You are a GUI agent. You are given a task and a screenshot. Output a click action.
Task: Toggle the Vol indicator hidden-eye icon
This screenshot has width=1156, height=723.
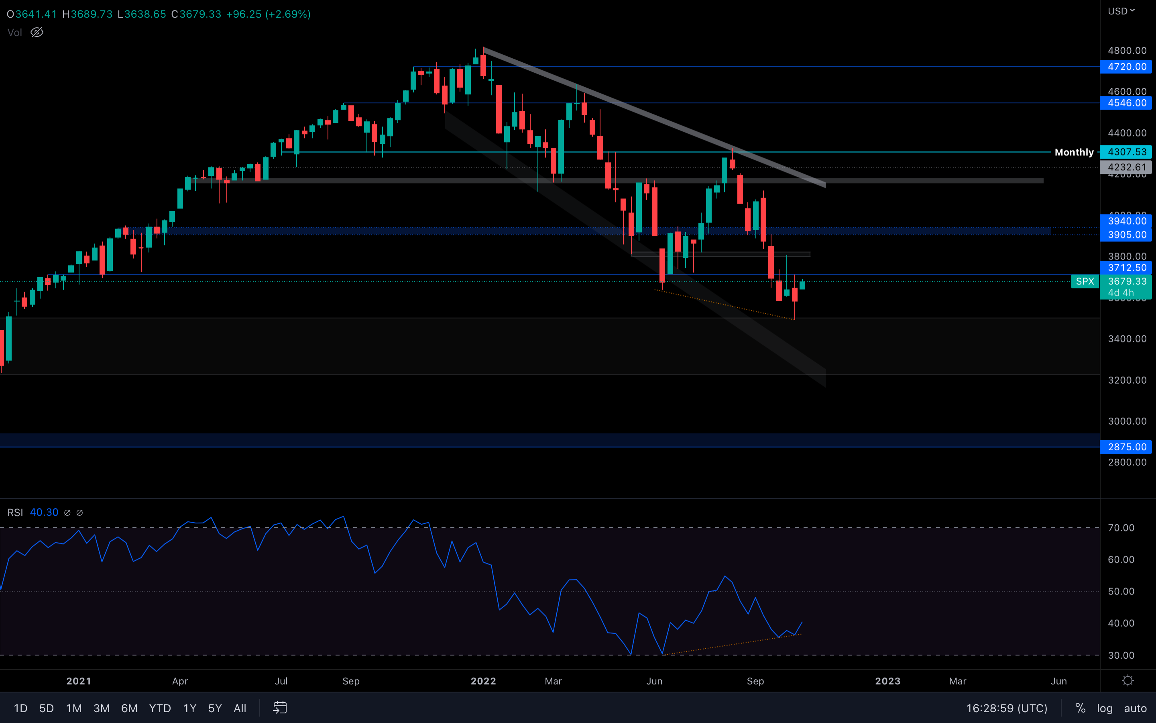(37, 33)
